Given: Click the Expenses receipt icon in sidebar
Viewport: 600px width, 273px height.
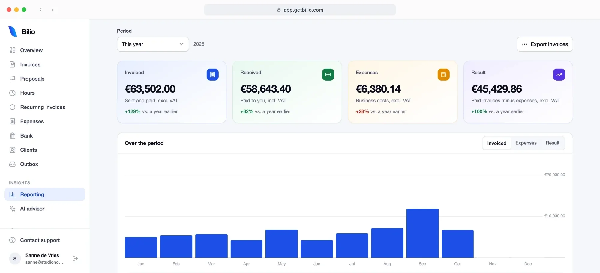Looking at the screenshot, I should tap(12, 121).
